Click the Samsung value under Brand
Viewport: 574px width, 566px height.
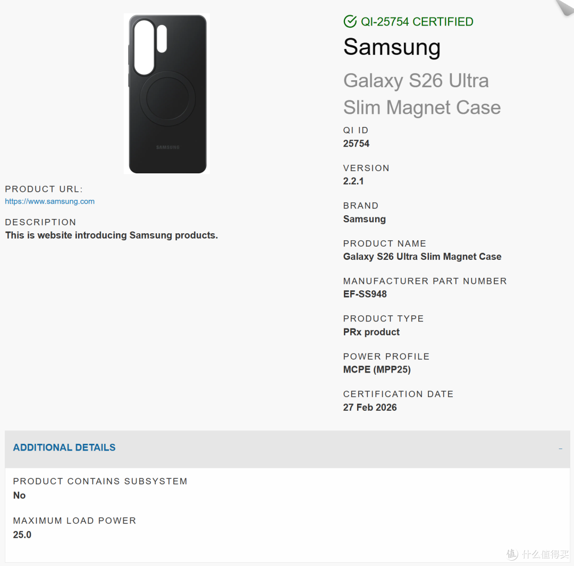[364, 219]
